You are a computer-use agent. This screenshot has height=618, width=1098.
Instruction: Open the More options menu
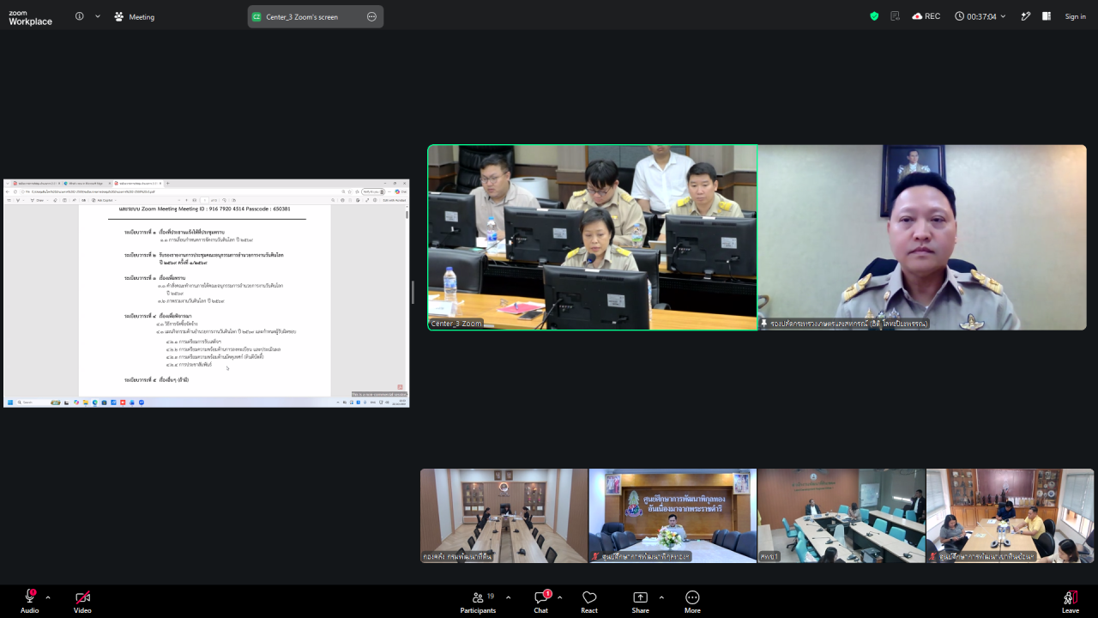pyautogui.click(x=692, y=602)
